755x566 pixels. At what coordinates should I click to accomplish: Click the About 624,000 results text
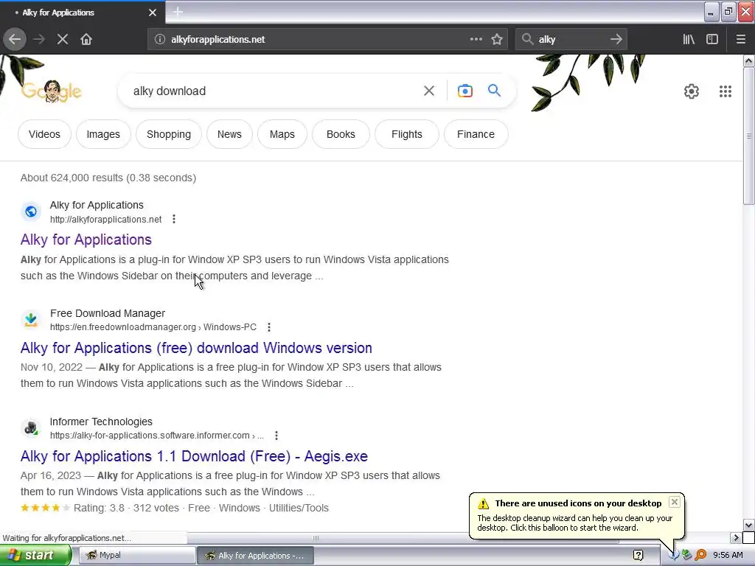click(x=108, y=178)
